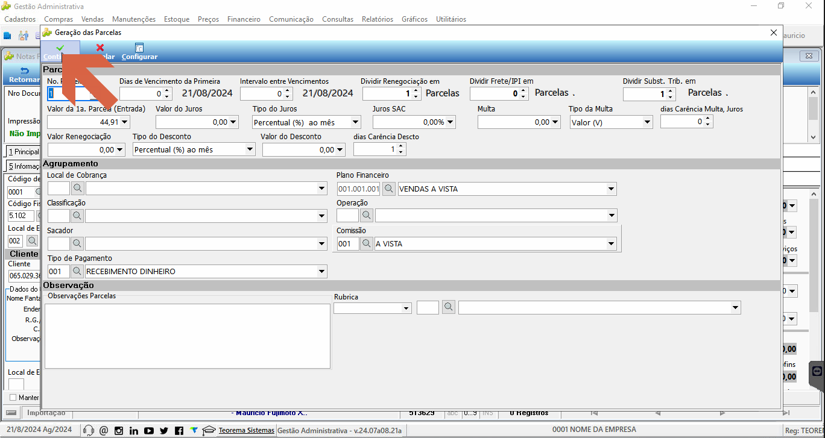Screen dimensions: 825x438
Task: Click the red X Cancelar icon
Action: (x=100, y=48)
